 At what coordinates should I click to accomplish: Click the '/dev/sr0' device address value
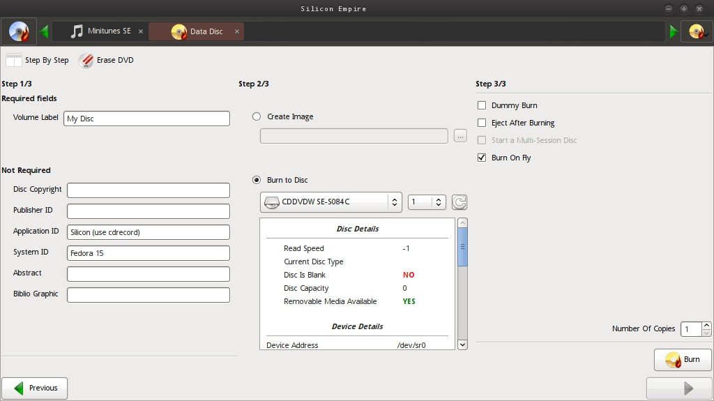tap(411, 345)
